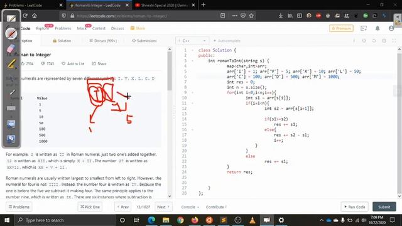
Task: Switch to the Shivratri Special YouTube tab
Action: [x=165, y=5]
